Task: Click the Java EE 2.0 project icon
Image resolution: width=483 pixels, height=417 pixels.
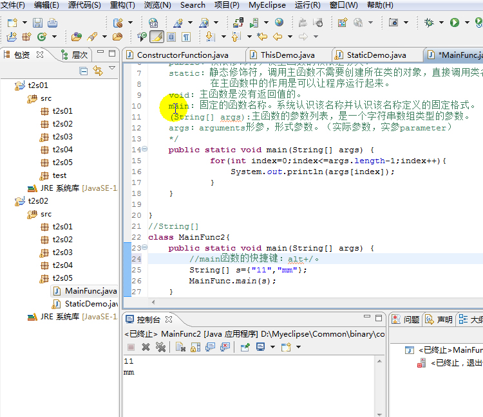Action: coord(153,22)
